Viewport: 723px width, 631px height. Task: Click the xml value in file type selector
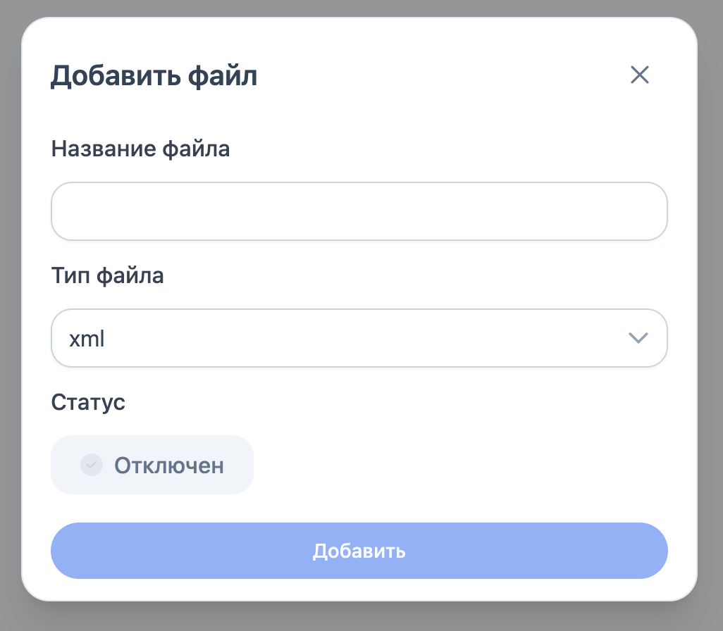click(87, 339)
